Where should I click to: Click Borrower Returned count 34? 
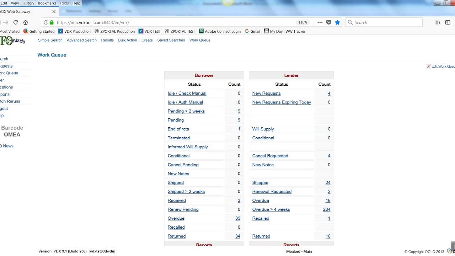pos(238,236)
